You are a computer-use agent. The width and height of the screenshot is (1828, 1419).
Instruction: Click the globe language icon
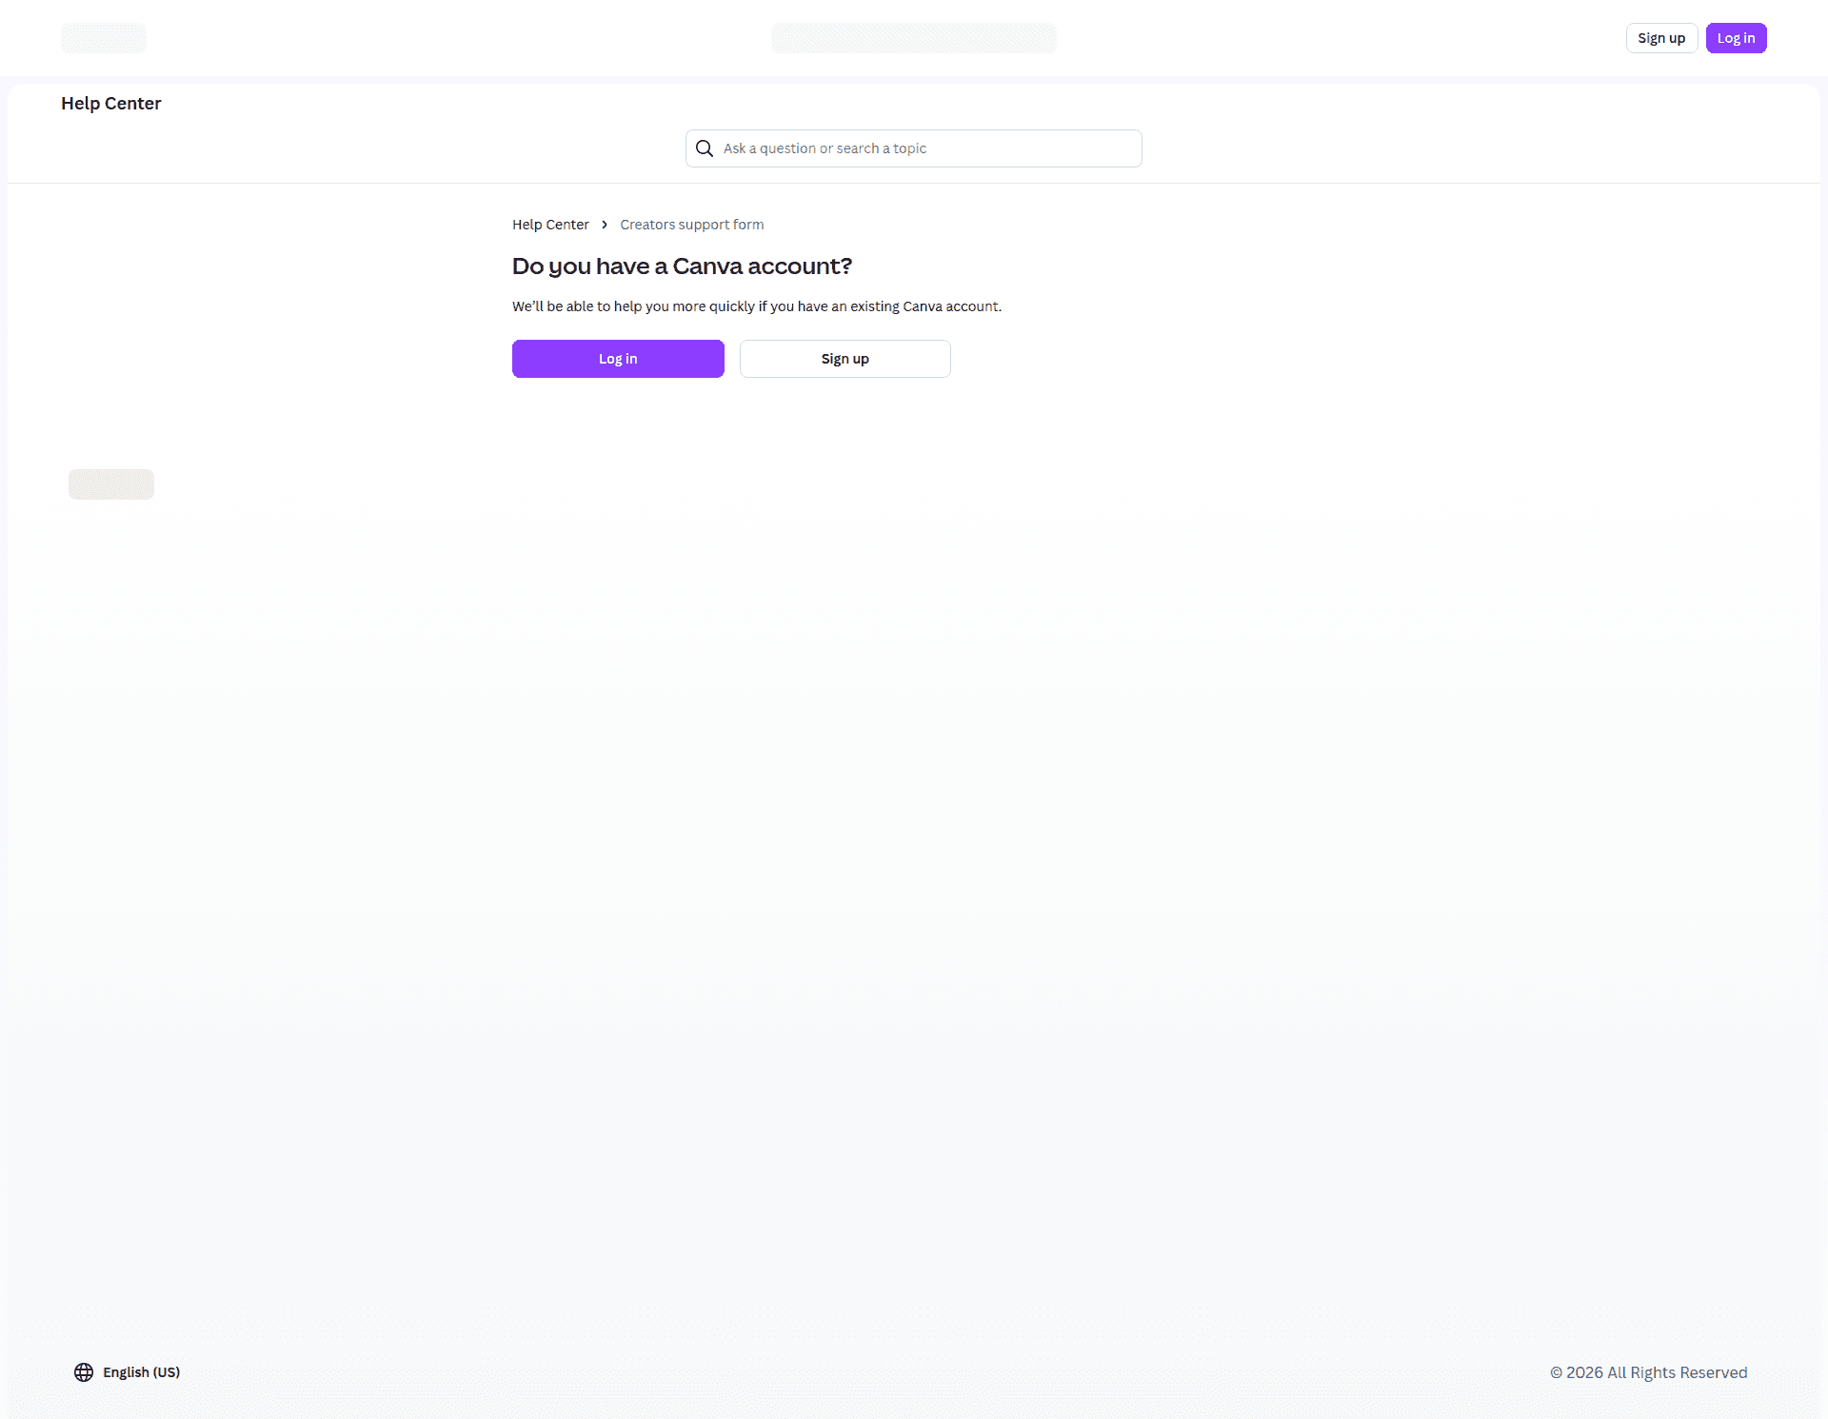[84, 1372]
